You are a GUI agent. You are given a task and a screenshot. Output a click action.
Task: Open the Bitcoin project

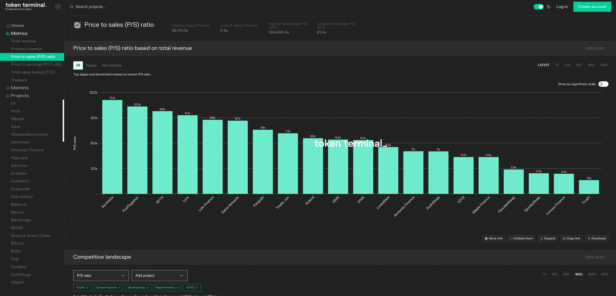[17, 243]
